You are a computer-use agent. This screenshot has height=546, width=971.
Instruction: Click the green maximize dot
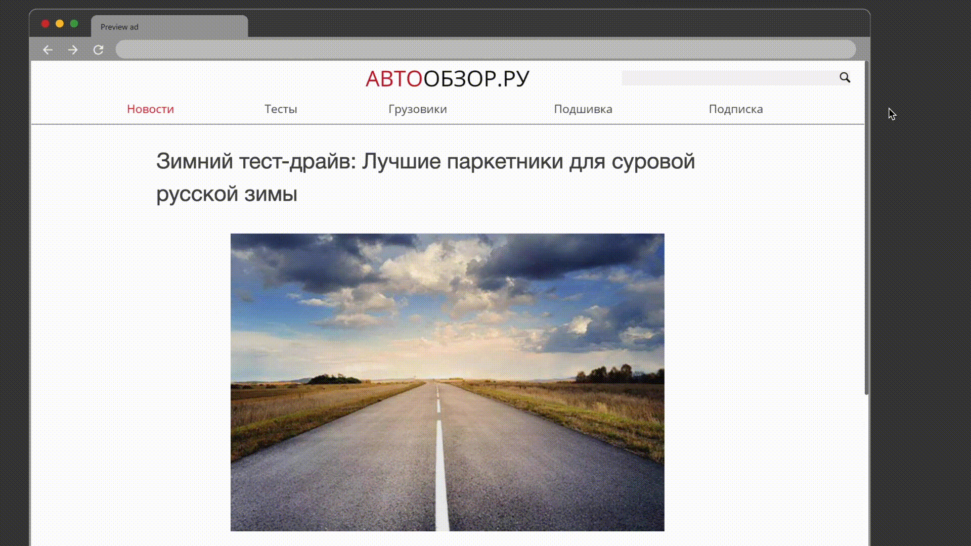click(74, 24)
